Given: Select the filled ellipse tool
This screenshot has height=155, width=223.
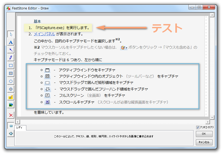Looking at the screenshot, I should [x=11, y=89].
